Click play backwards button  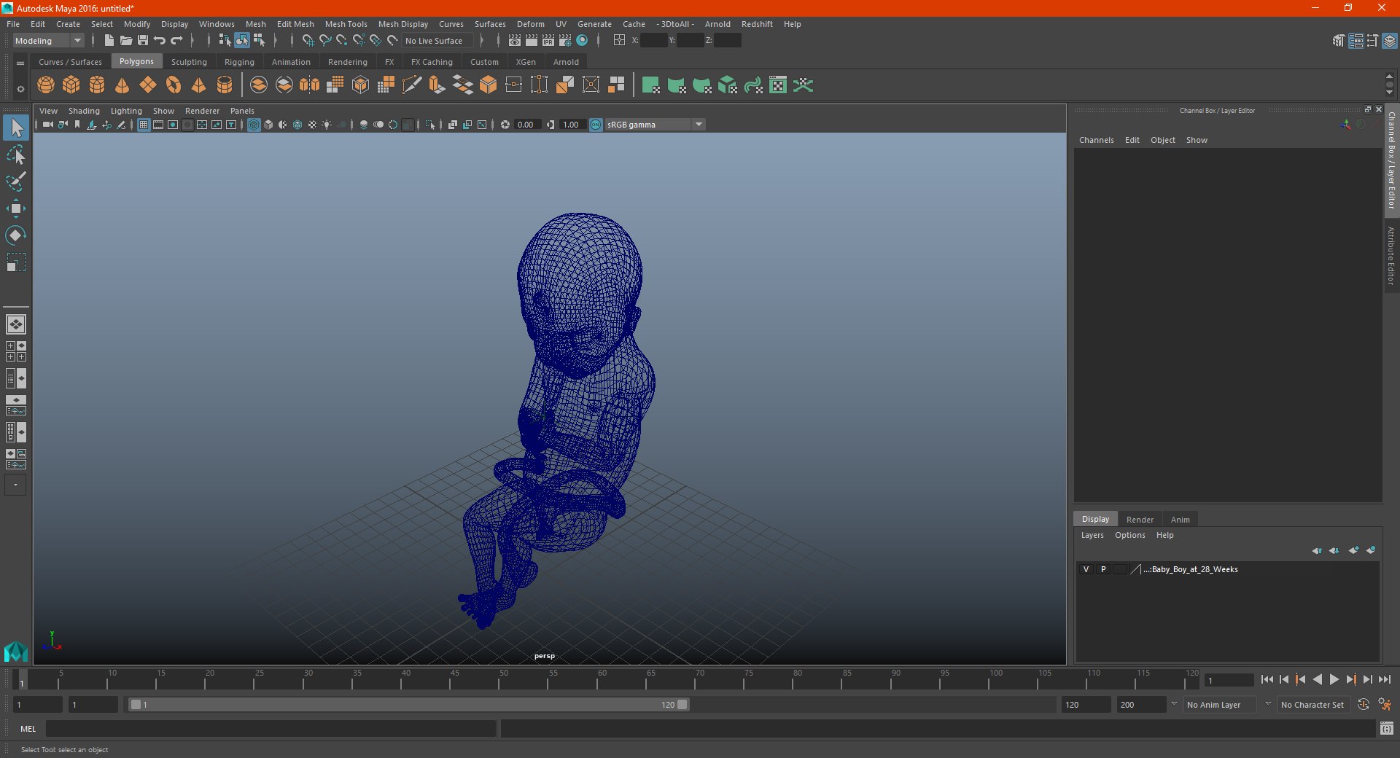(x=1318, y=679)
